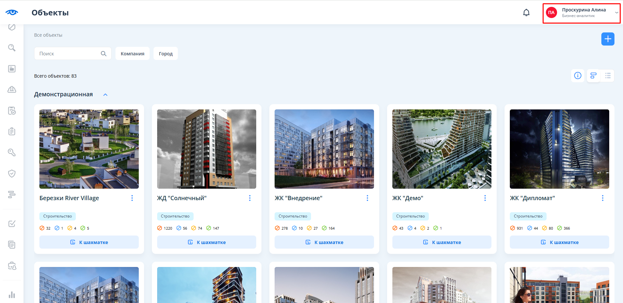
Task: Click the magnifier sidebar icon
Action: (x=12, y=48)
